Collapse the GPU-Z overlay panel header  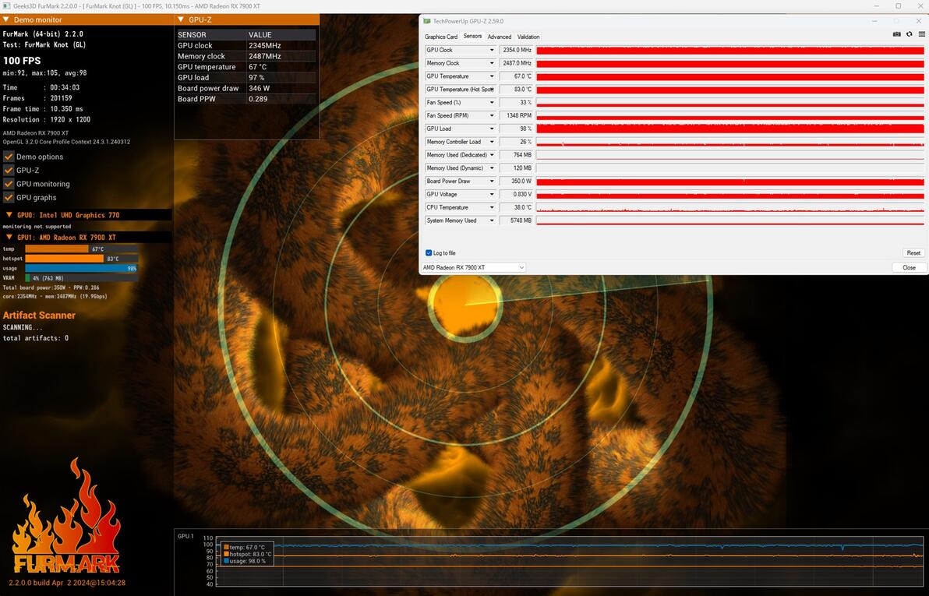(x=181, y=19)
